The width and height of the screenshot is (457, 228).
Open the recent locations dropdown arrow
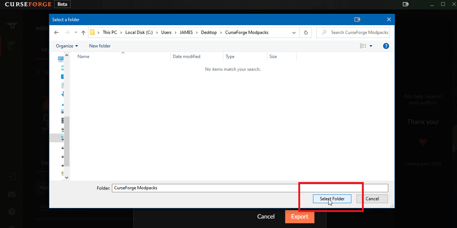click(76, 33)
